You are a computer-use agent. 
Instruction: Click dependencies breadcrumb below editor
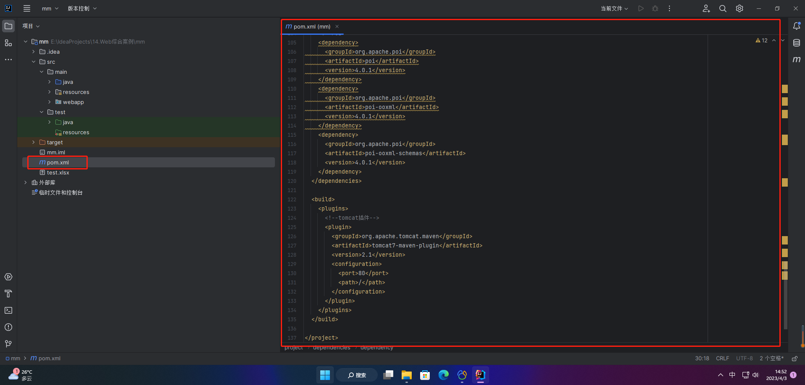332,348
